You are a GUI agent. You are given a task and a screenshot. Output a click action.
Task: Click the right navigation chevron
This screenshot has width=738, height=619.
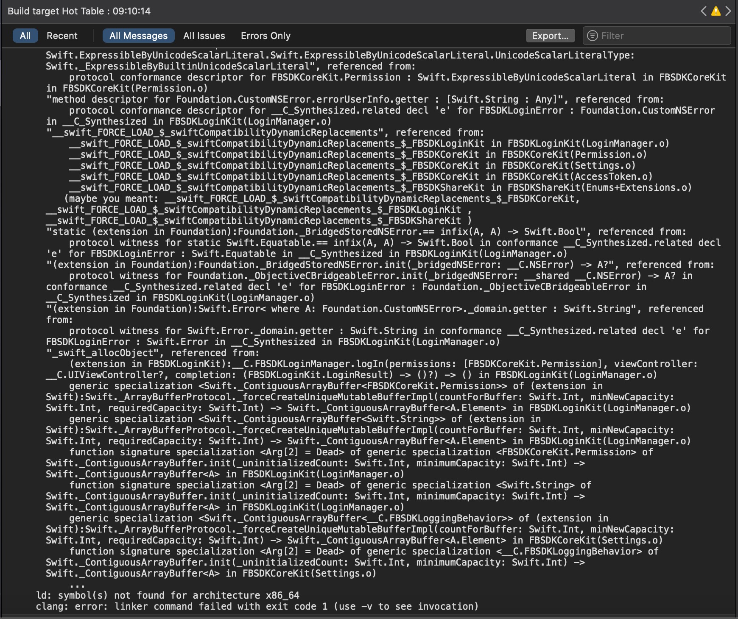[x=728, y=11]
